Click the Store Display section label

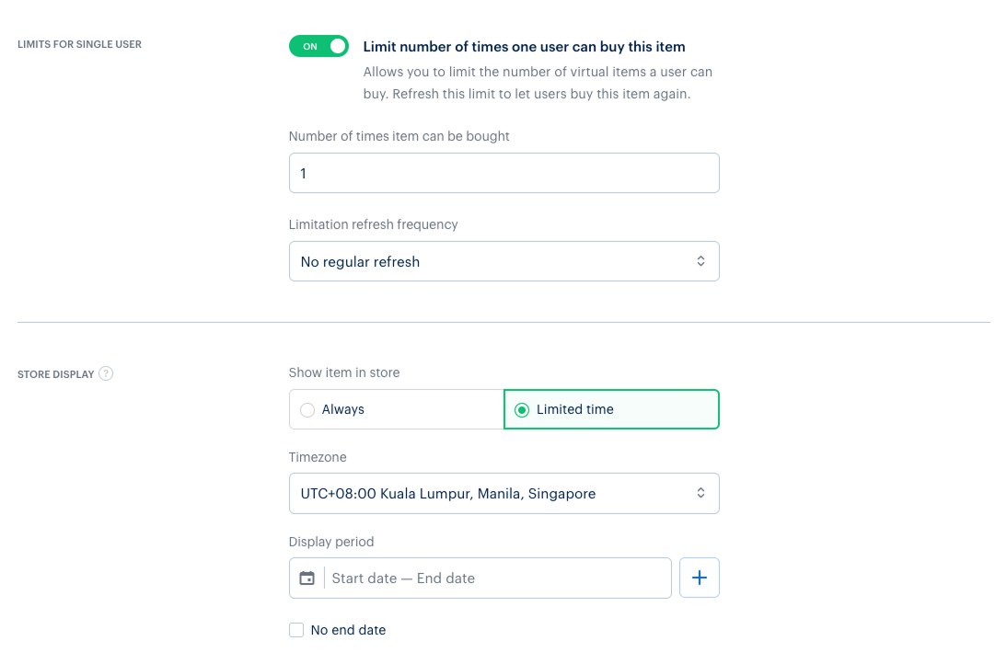click(x=56, y=374)
